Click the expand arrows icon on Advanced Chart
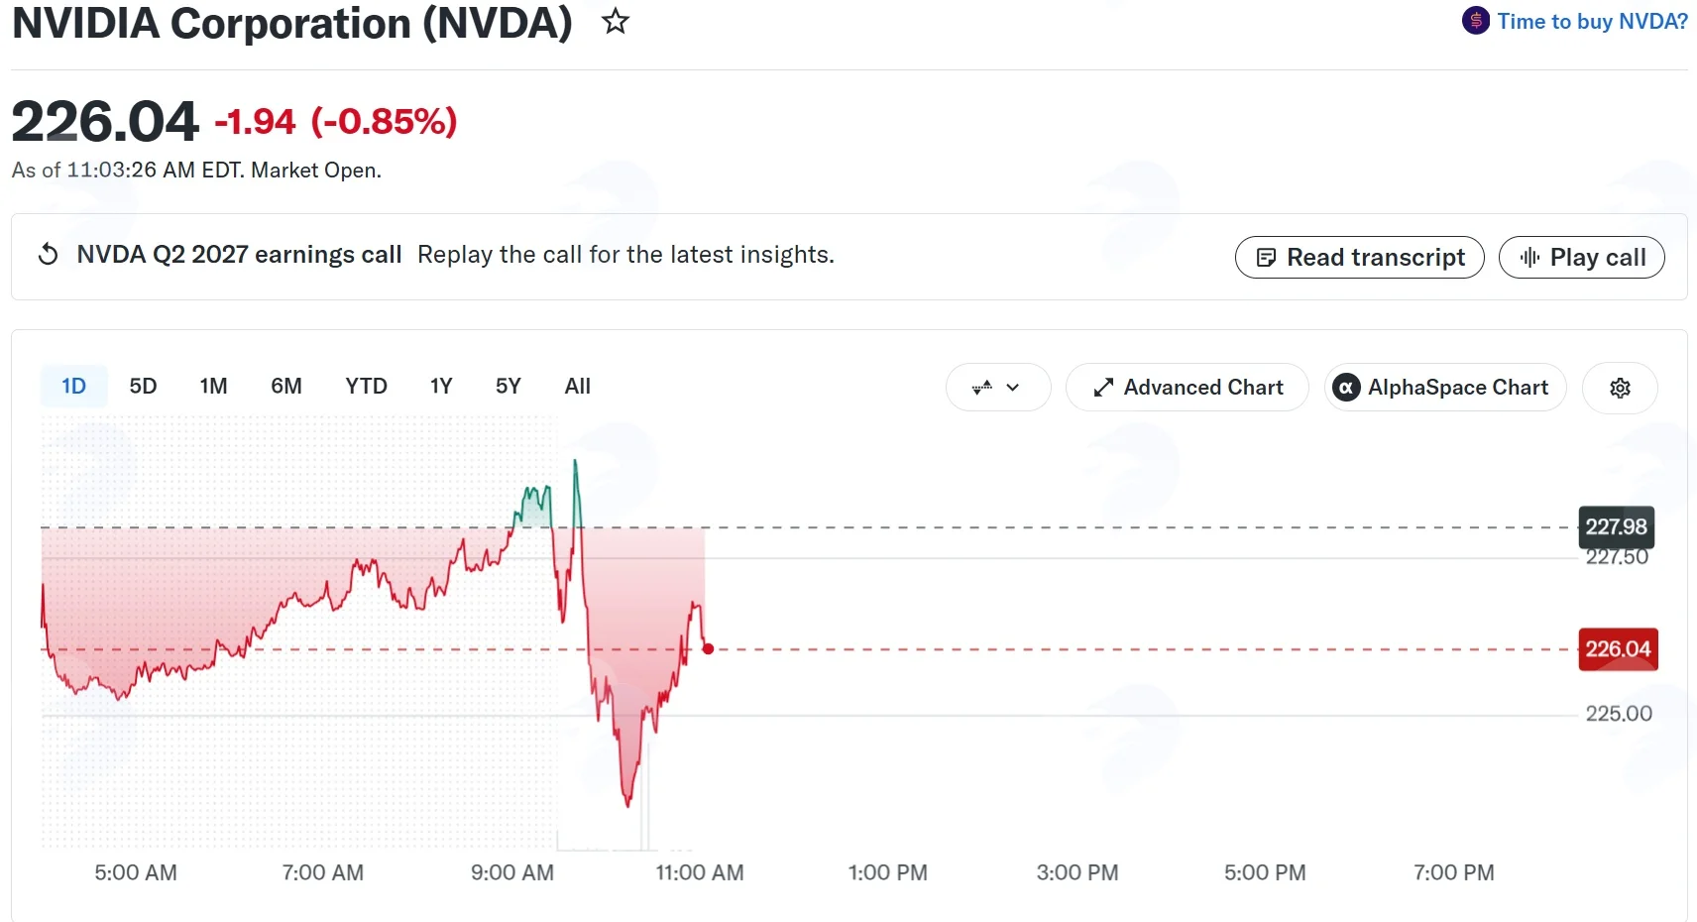The image size is (1697, 922). [1103, 388]
